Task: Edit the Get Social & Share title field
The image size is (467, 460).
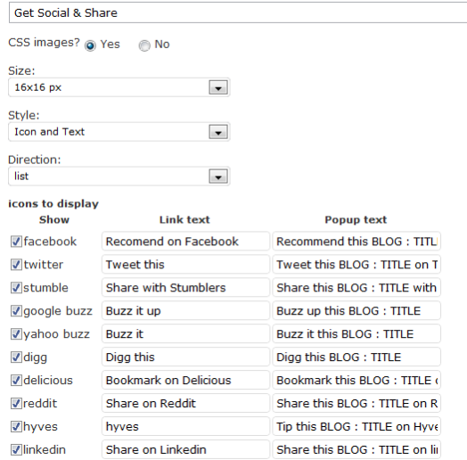Action: click(238, 12)
